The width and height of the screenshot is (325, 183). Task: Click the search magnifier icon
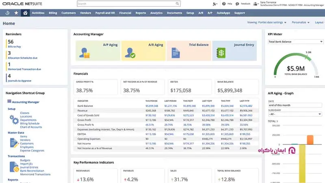177,4
